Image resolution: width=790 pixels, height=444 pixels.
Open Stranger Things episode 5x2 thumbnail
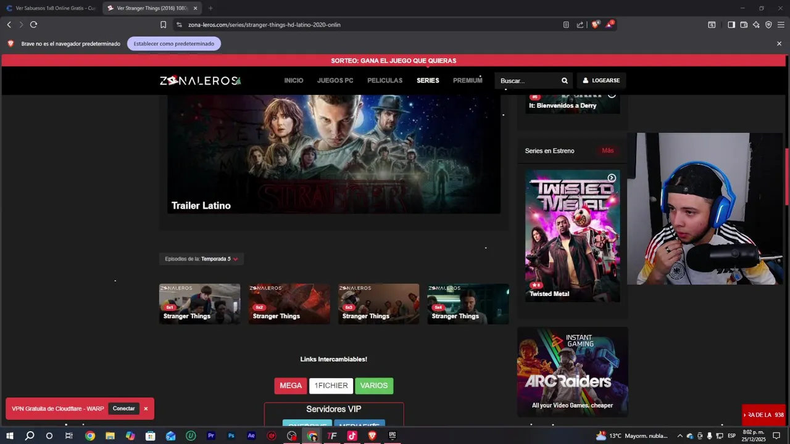(289, 304)
